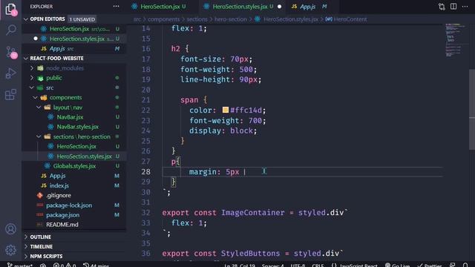This screenshot has width=475, height=267.
Task: Click the components breadcrumb segment
Action: pyautogui.click(x=163, y=19)
